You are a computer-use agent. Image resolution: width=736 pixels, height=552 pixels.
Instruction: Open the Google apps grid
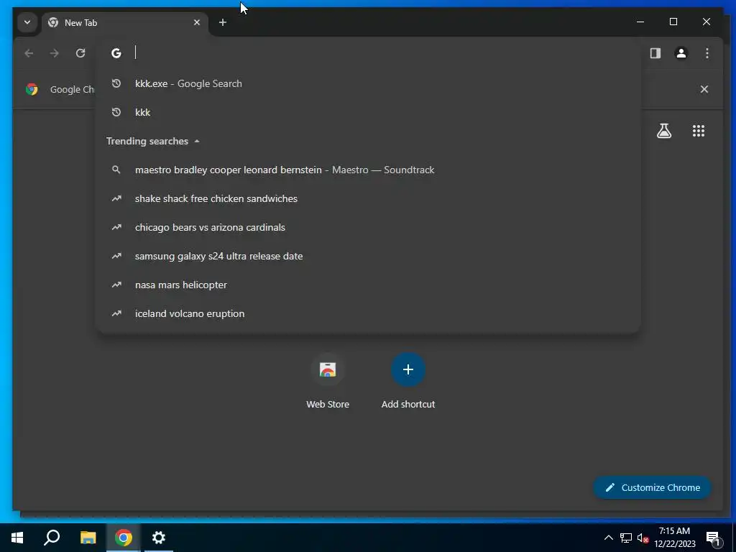699,131
